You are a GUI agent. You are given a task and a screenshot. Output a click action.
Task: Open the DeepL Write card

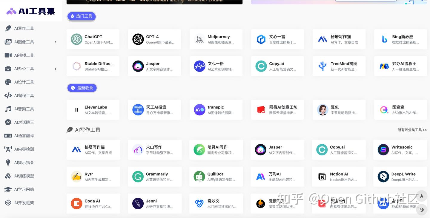400,177
